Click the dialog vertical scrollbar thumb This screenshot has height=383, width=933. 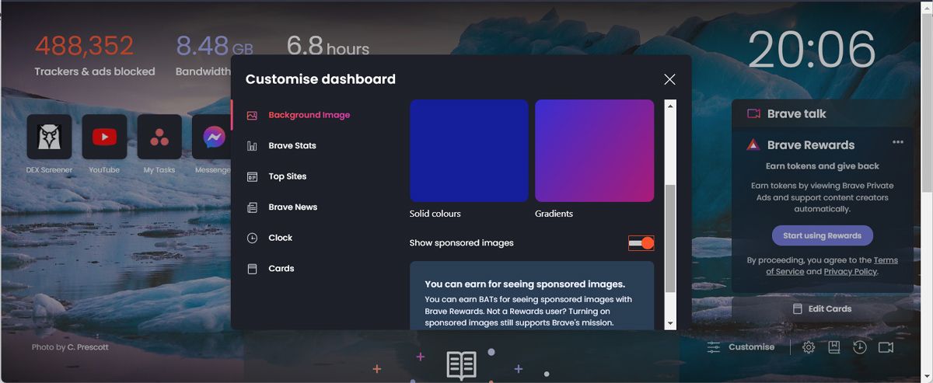tap(670, 239)
